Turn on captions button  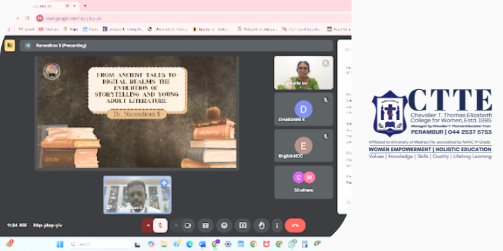pyautogui.click(x=206, y=225)
